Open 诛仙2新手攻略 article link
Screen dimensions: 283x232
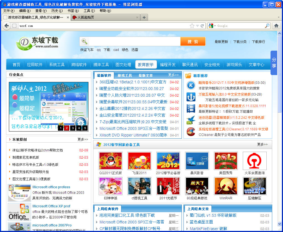point(37,150)
